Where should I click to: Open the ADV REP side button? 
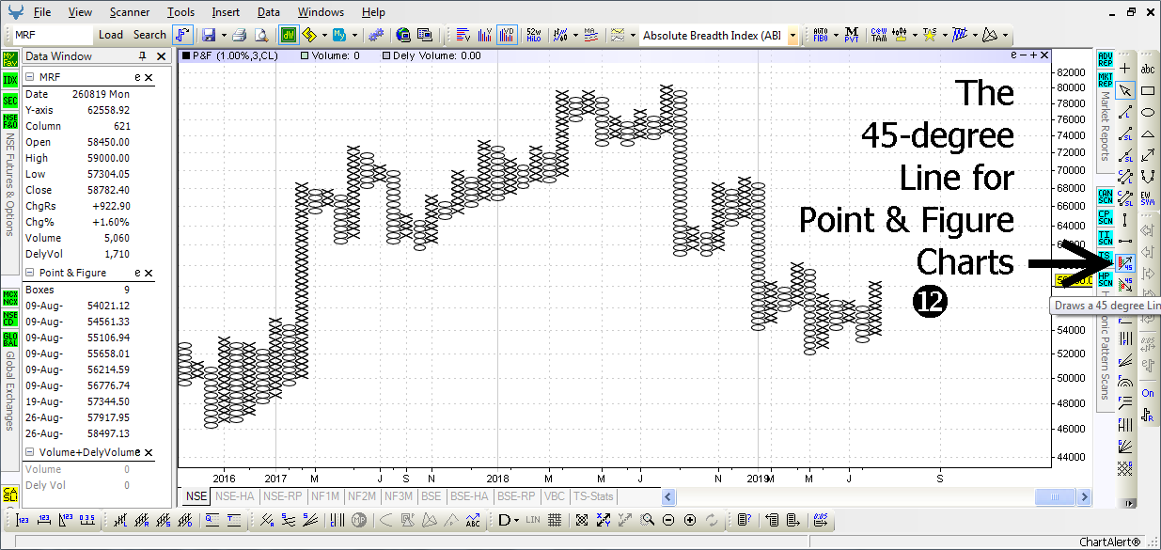tap(1105, 59)
